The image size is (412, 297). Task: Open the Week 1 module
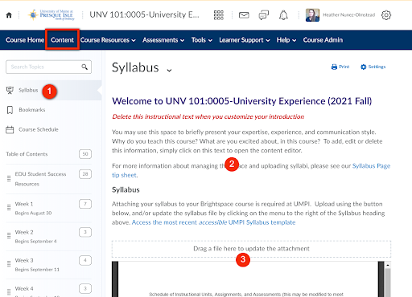(x=24, y=204)
